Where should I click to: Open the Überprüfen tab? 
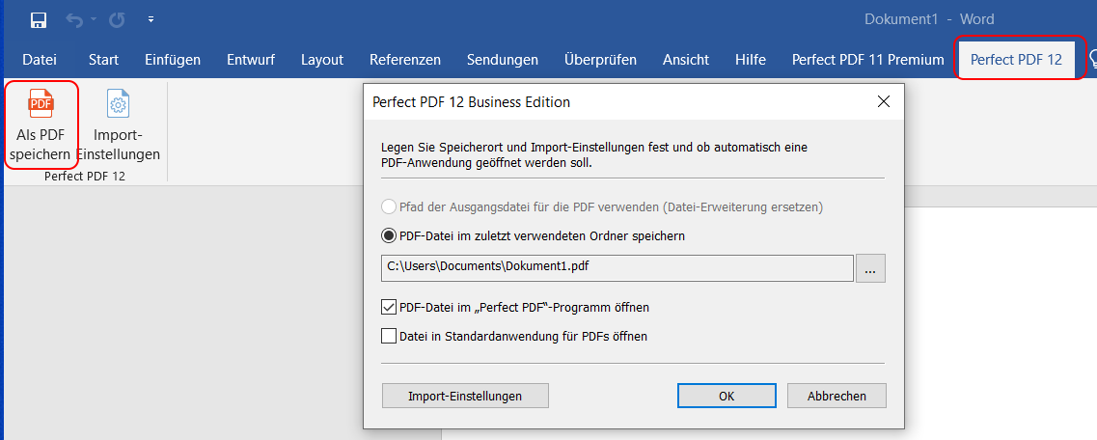tap(600, 60)
